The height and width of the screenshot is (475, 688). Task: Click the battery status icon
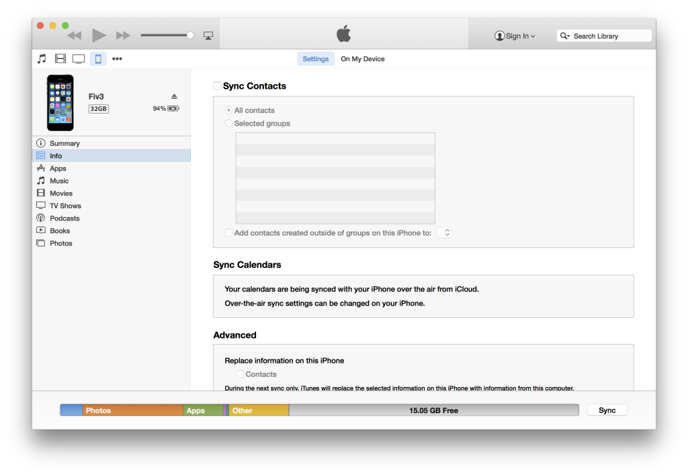click(x=173, y=108)
